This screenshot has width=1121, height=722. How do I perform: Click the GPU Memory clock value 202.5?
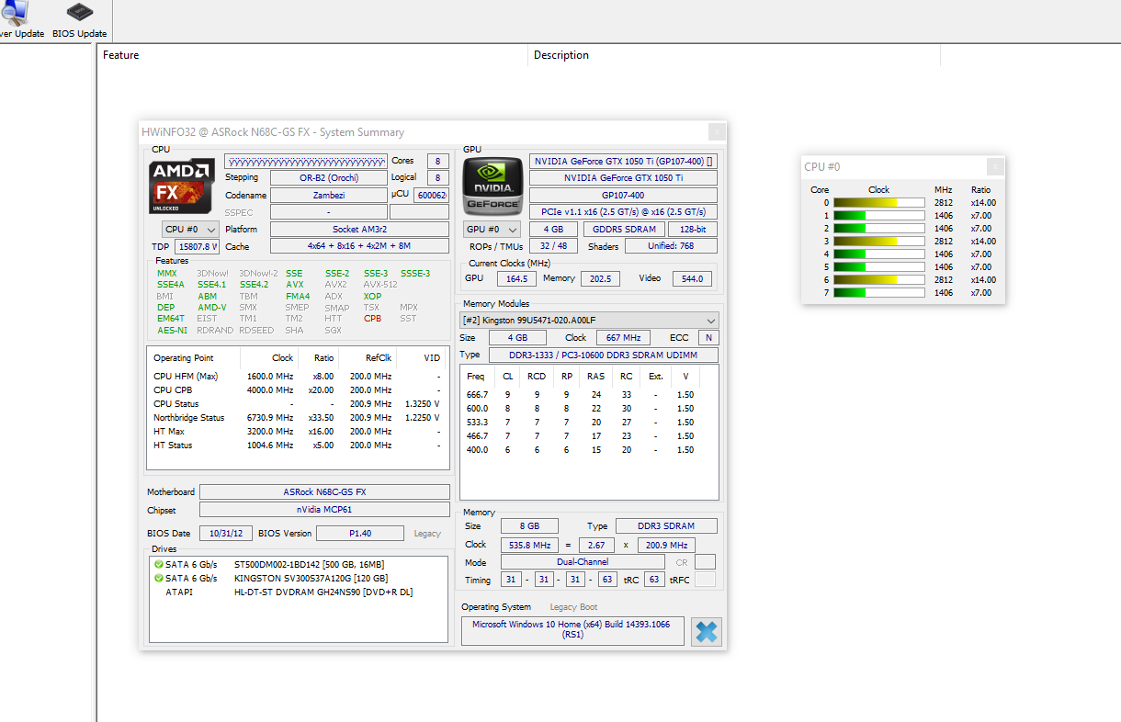click(601, 278)
